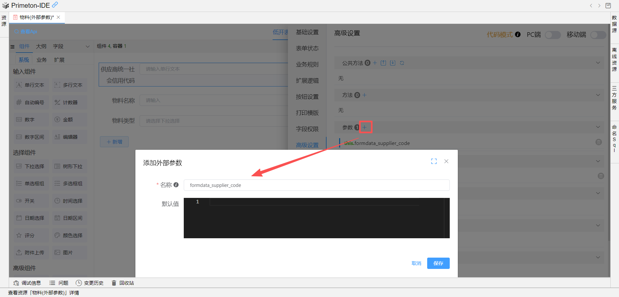Click the fullscreen icon in the dialog

click(x=434, y=161)
